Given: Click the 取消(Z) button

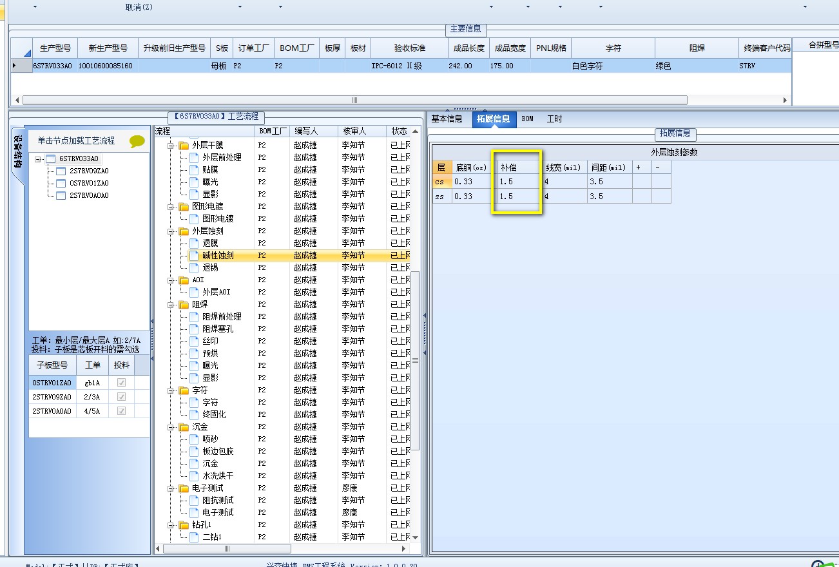Looking at the screenshot, I should pyautogui.click(x=139, y=7).
